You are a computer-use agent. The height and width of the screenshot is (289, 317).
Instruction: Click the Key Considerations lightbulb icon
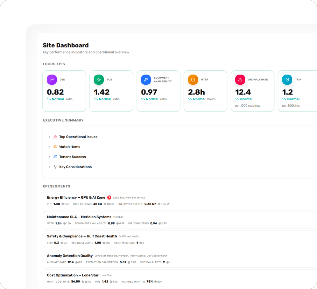(55, 167)
